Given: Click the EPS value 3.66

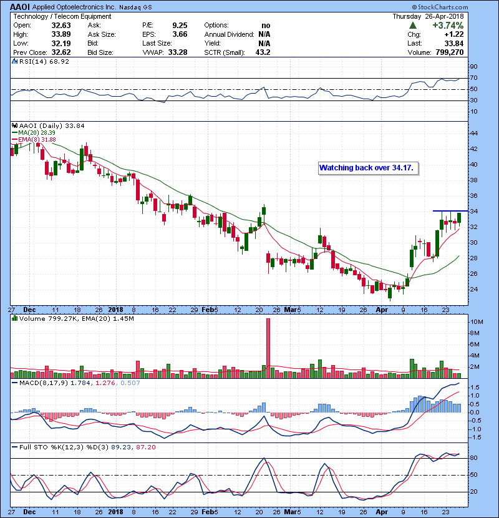Looking at the screenshot, I should (x=180, y=34).
